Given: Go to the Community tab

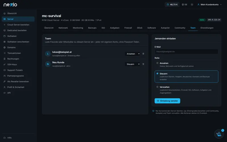Looking at the screenshot, I should (180, 28).
